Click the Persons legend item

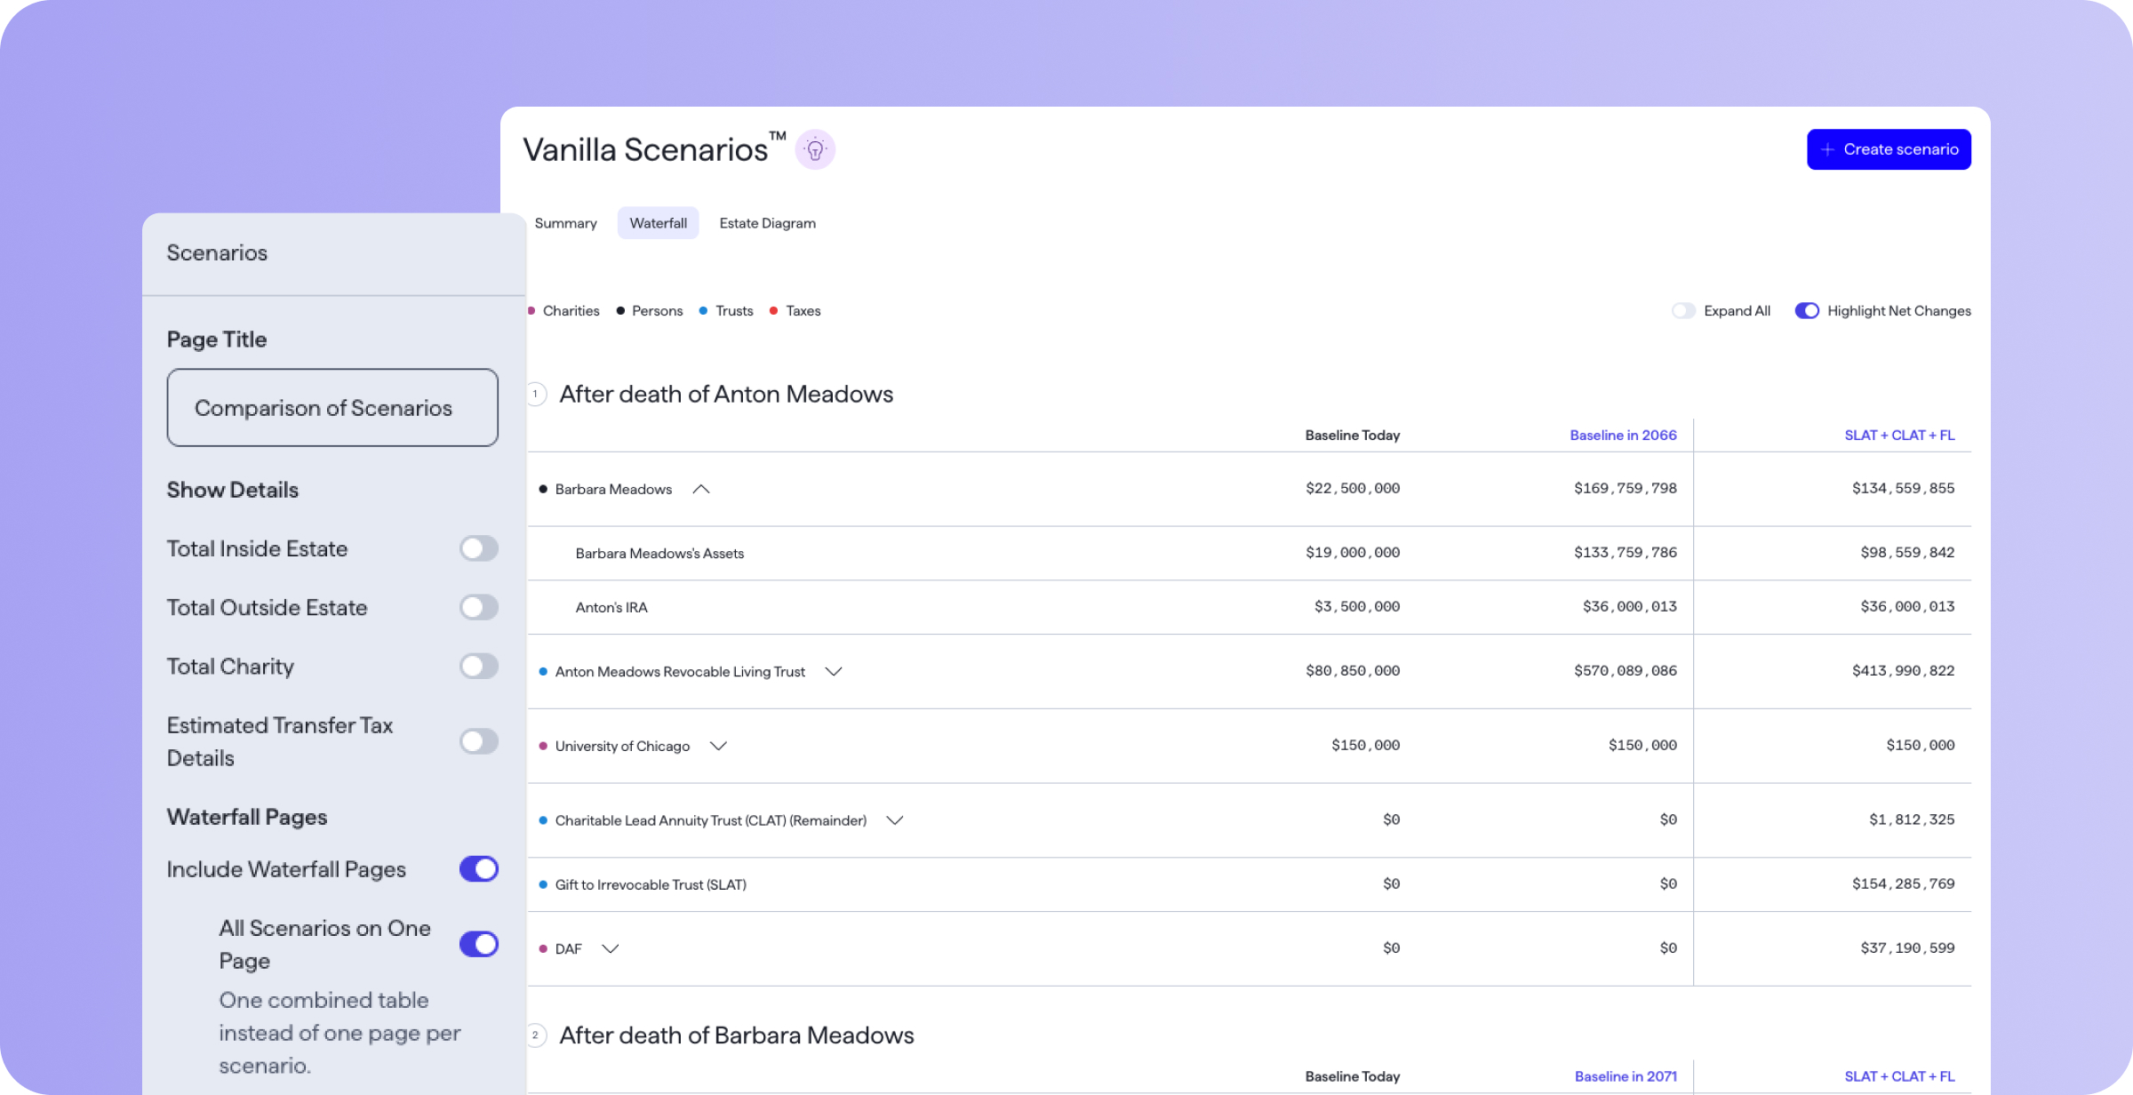650,311
